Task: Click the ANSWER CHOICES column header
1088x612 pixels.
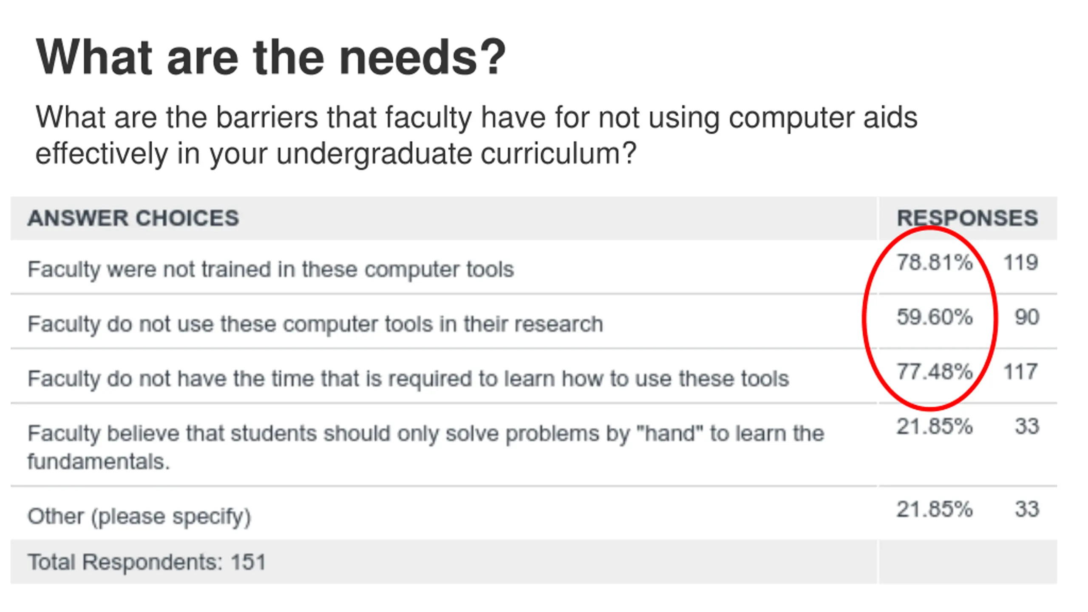Action: 133,218
